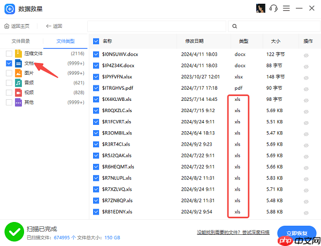Check the 音频 category checkbox
Screen dimensions: 321x246
[x=9, y=83]
